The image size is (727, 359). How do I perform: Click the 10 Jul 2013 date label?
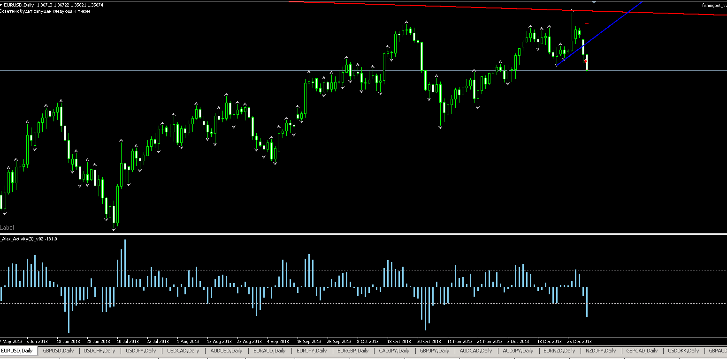128,341
